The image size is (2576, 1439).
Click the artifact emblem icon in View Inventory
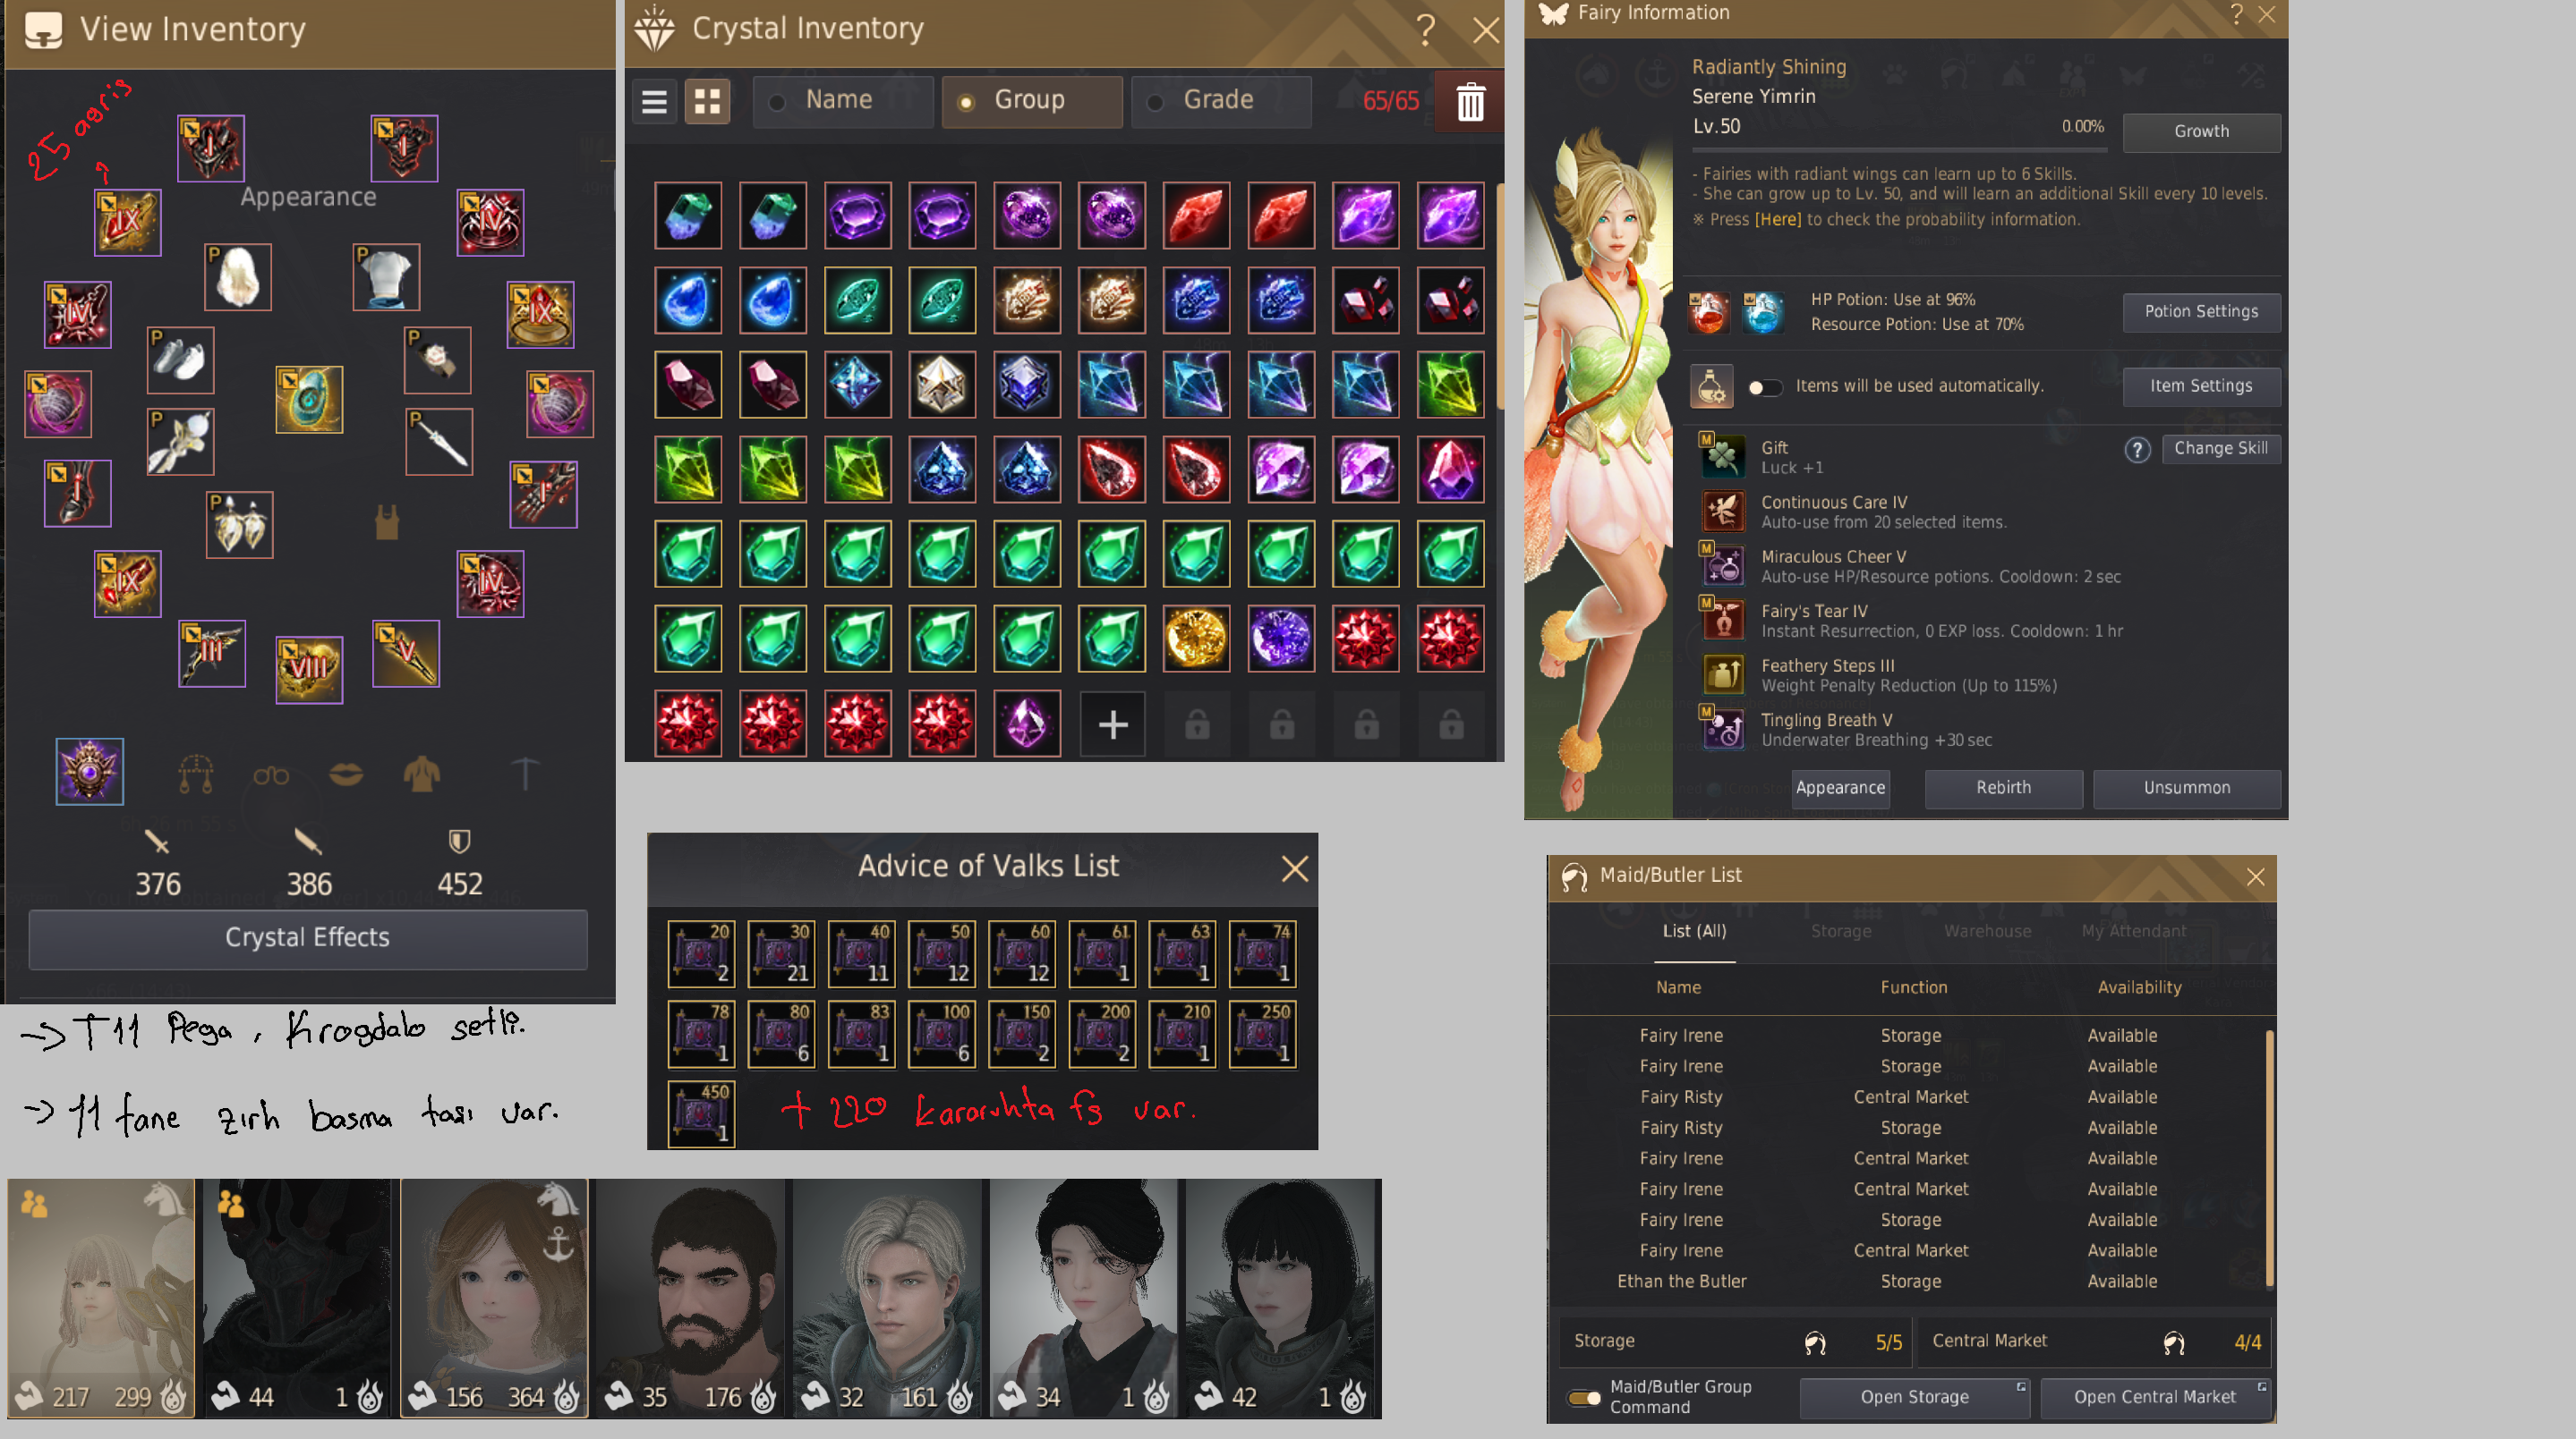click(90, 770)
